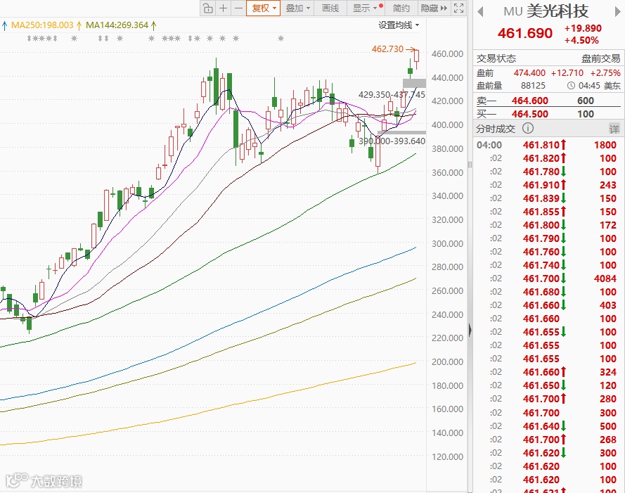This screenshot has height=493, width=625.
Task: Click the 盘前量 value 88125
Action: tap(533, 86)
